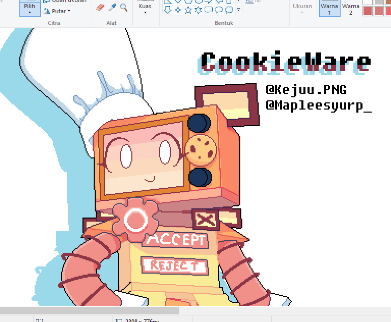Image resolution: width=391 pixels, height=322 pixels.
Task: Select the Eraser tool
Action: click(x=100, y=7)
